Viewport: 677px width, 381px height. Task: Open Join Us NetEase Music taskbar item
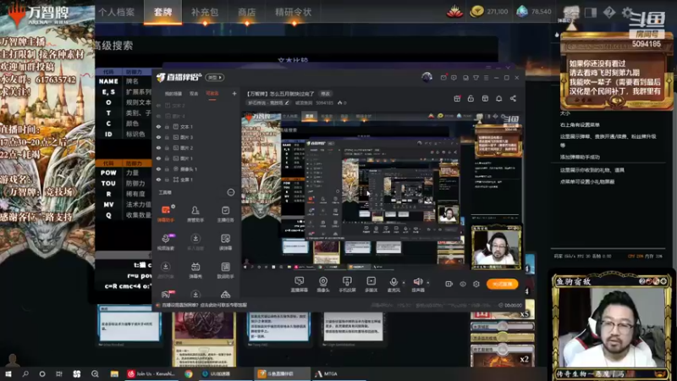[x=151, y=373]
